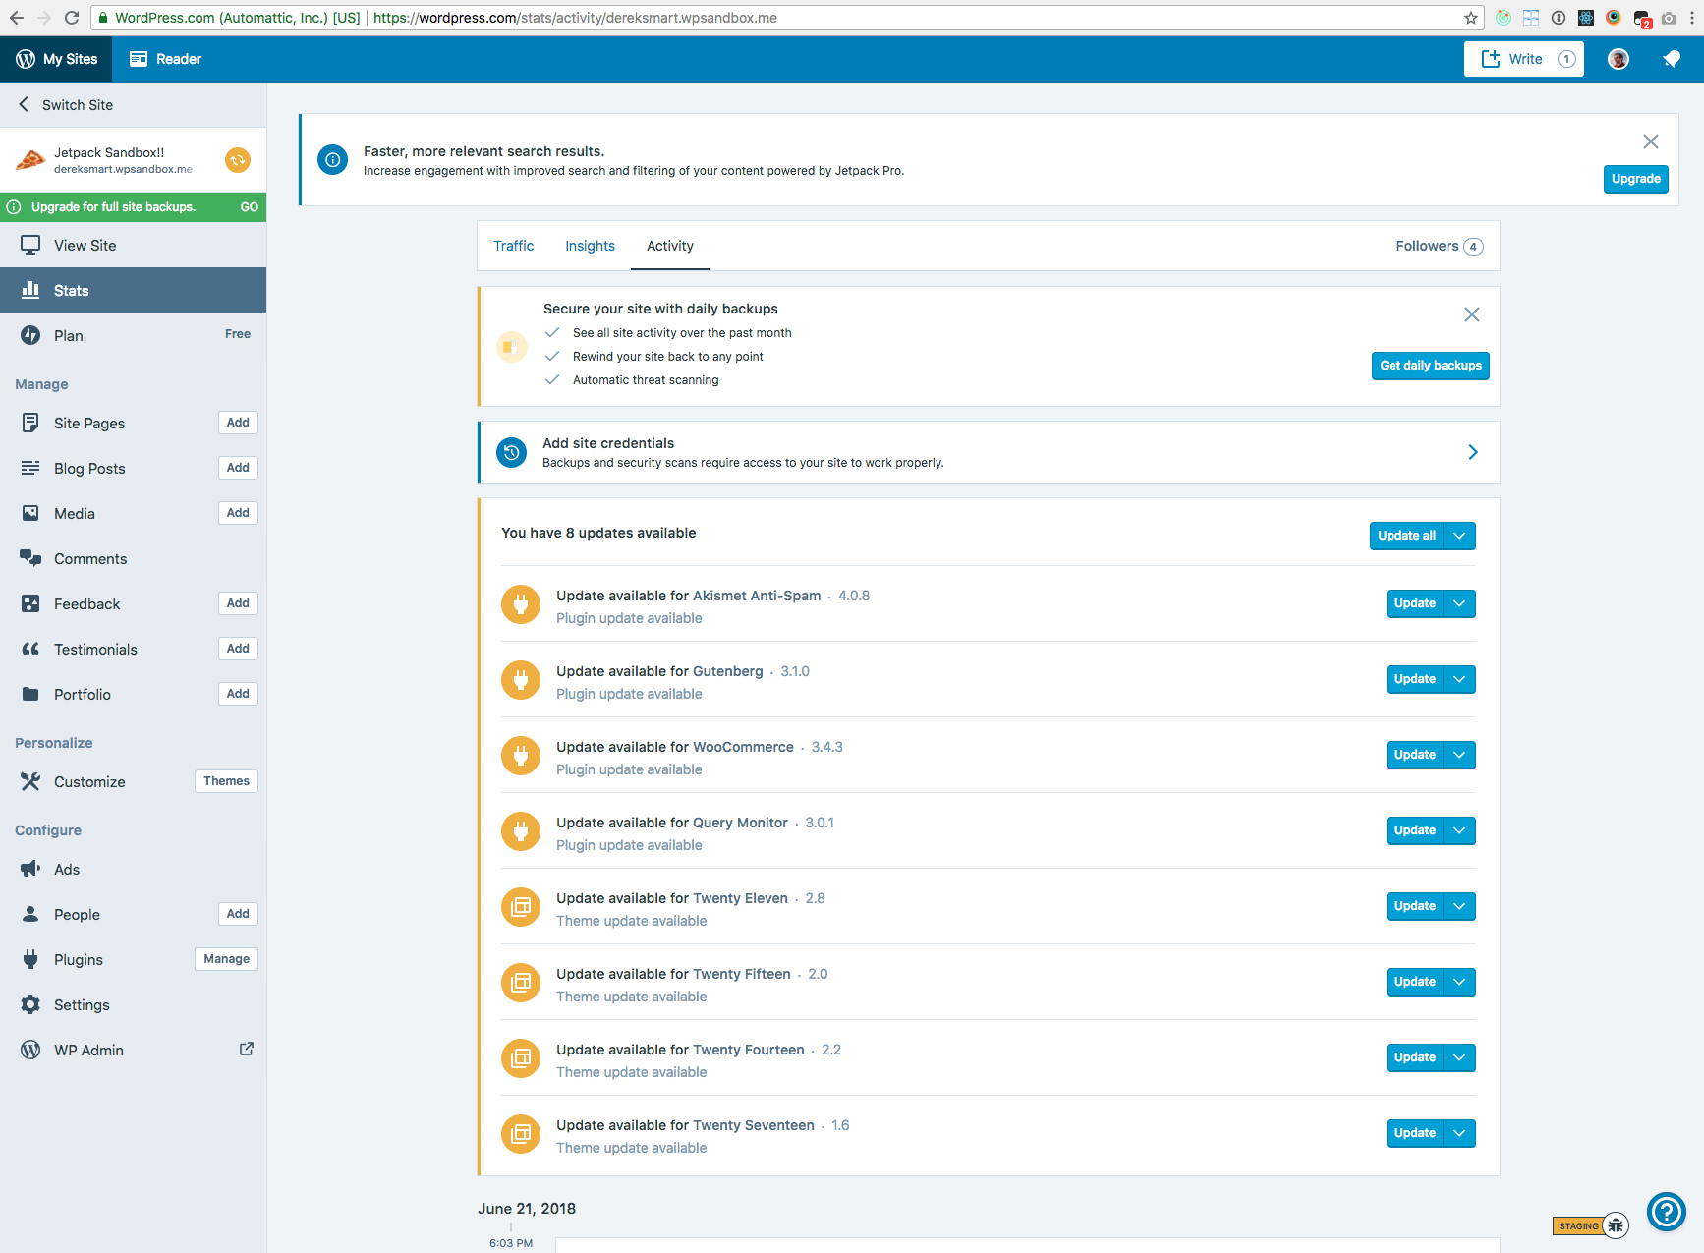The image size is (1704, 1253).
Task: Open the Plan sidebar item
Action: (x=133, y=336)
